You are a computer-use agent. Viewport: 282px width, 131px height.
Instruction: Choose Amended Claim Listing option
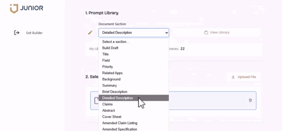coord(120,123)
